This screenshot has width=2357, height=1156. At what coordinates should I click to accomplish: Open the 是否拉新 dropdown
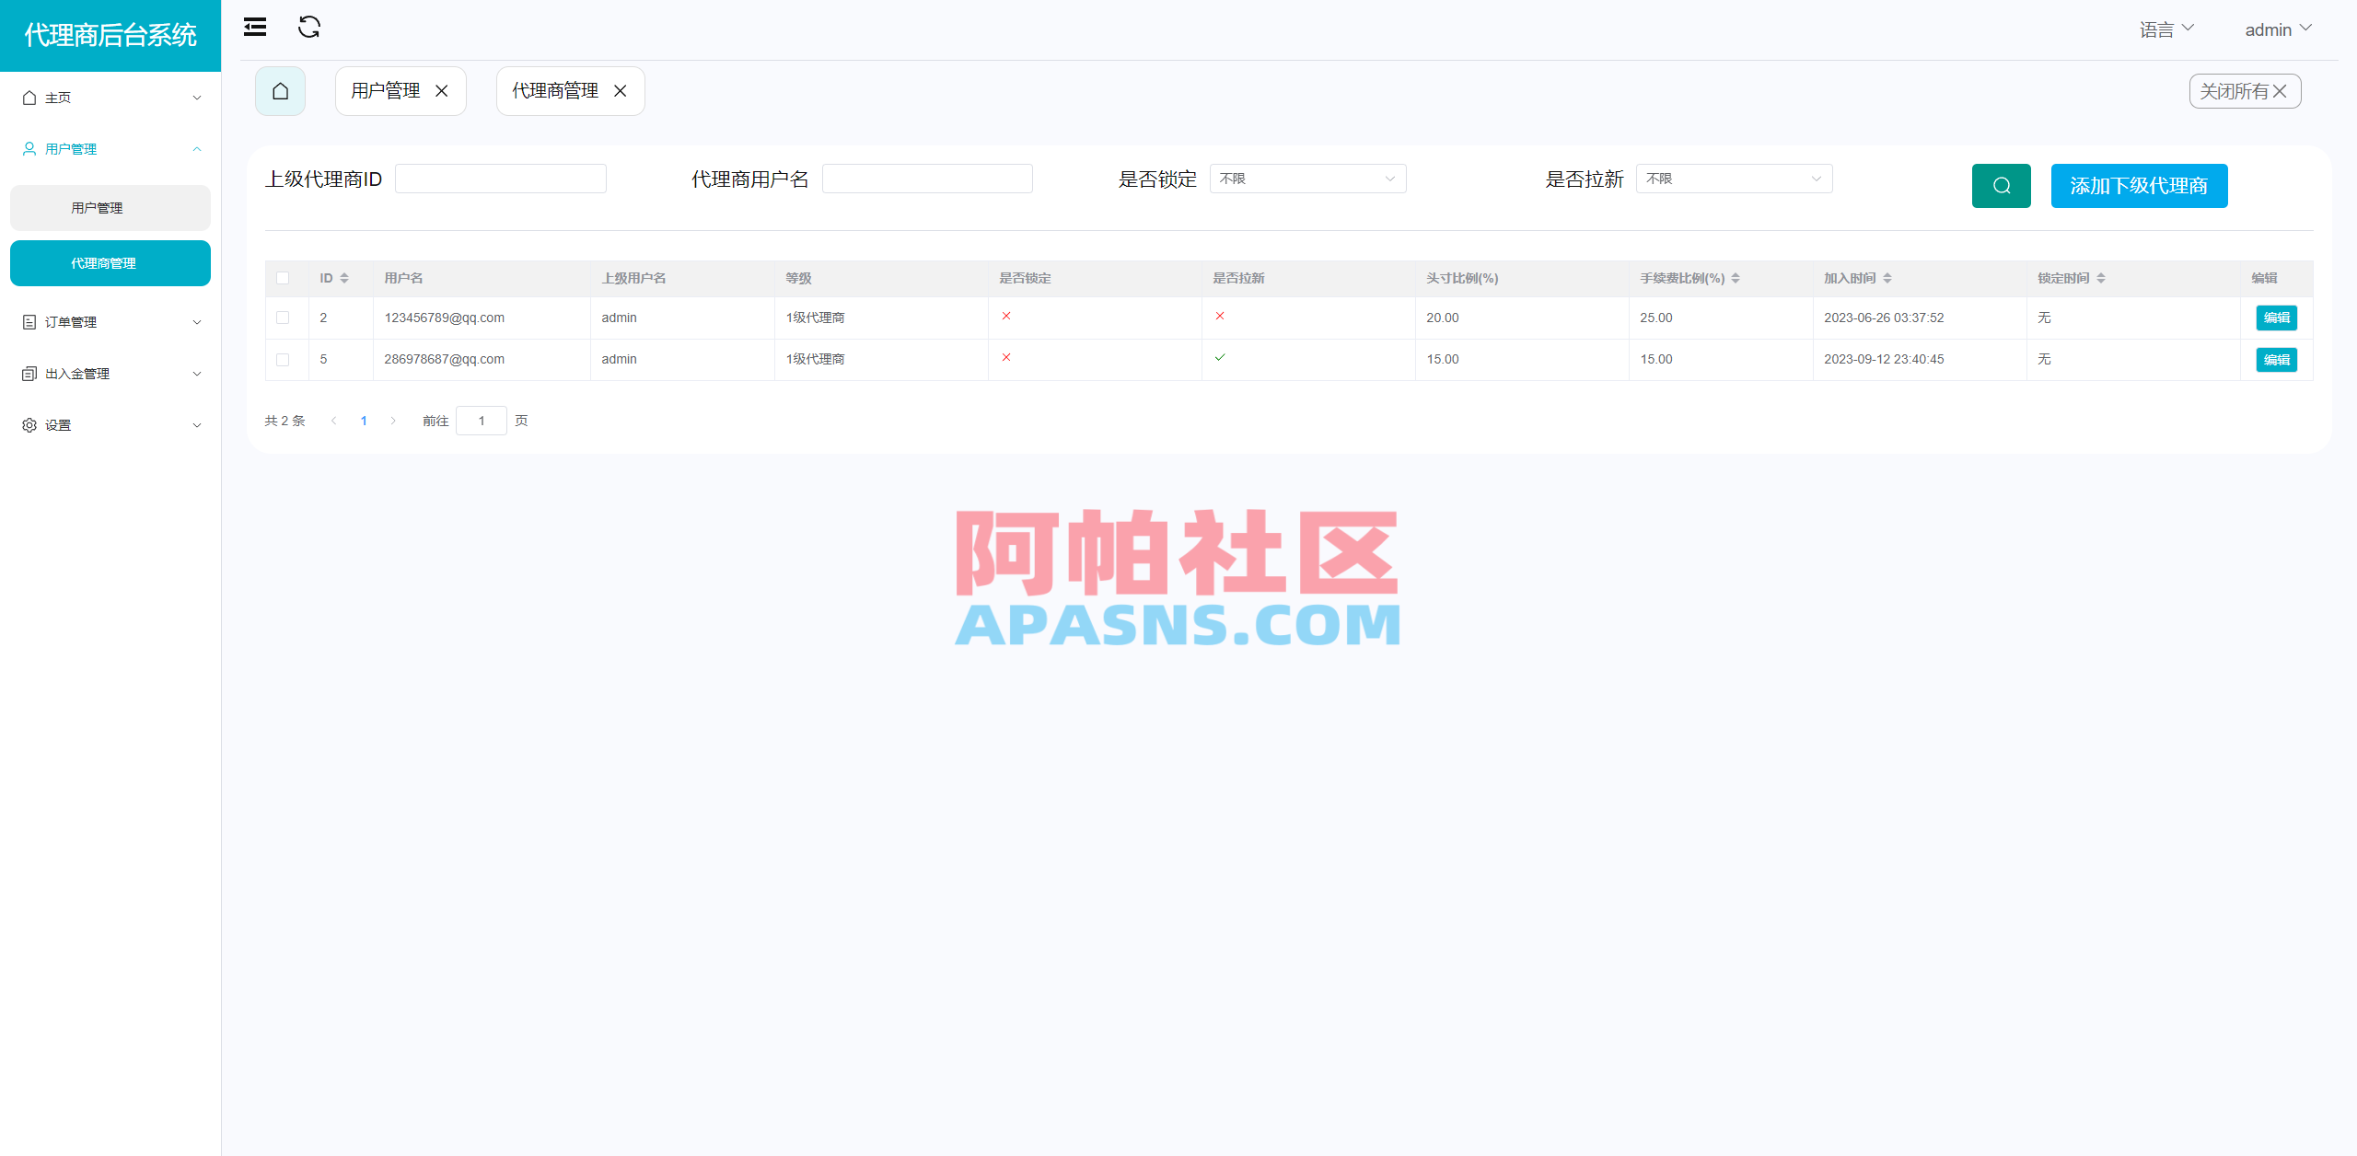[1733, 179]
